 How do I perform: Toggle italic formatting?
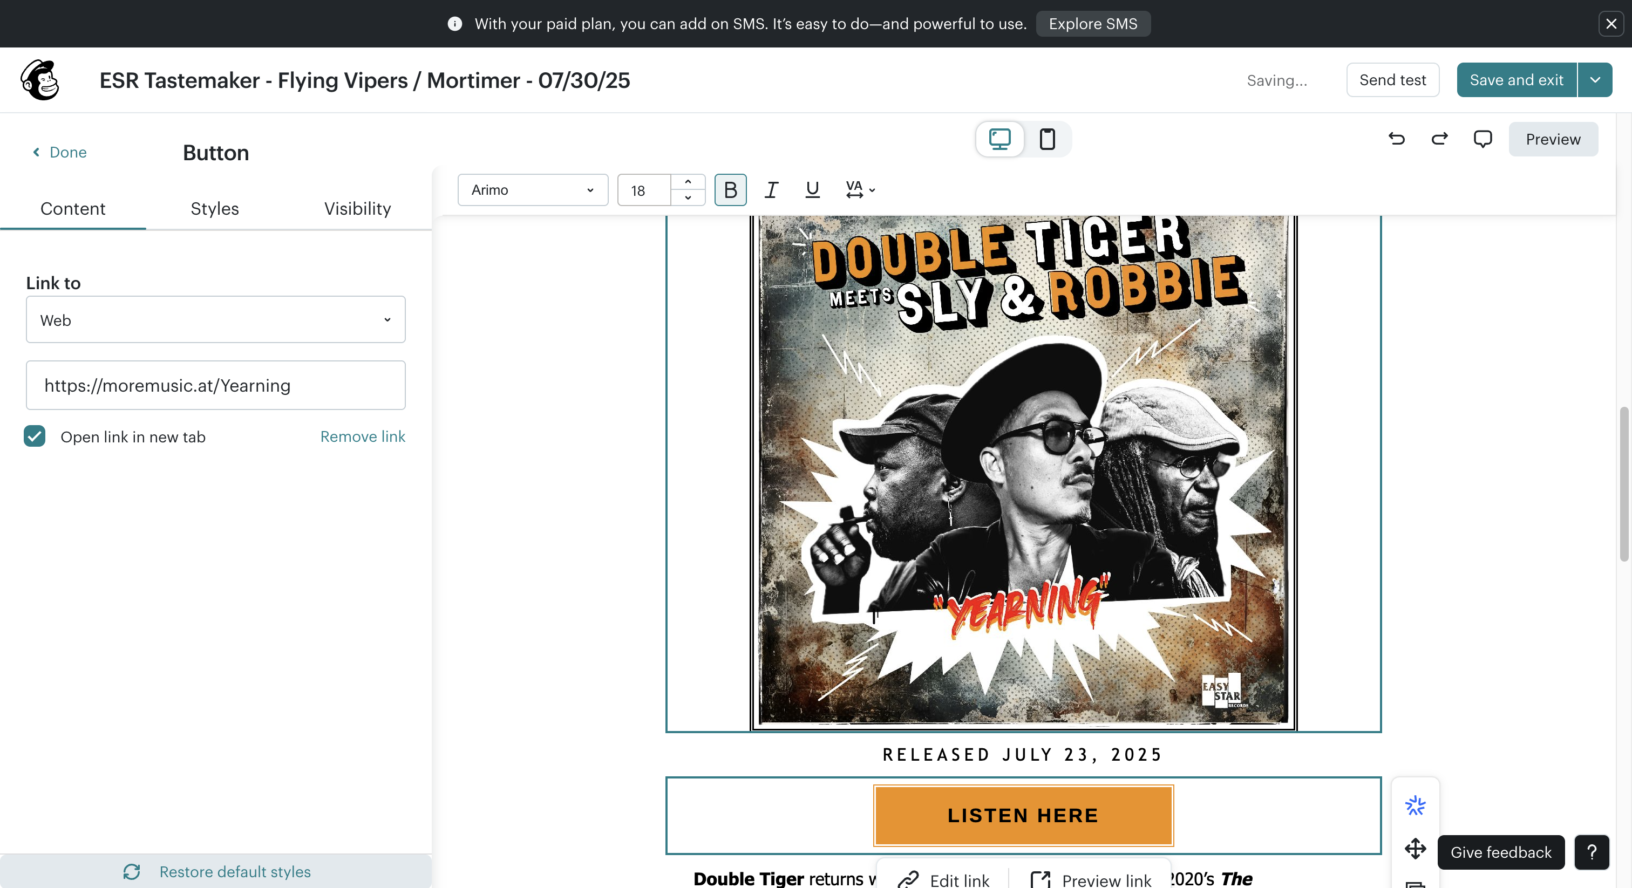pos(771,189)
